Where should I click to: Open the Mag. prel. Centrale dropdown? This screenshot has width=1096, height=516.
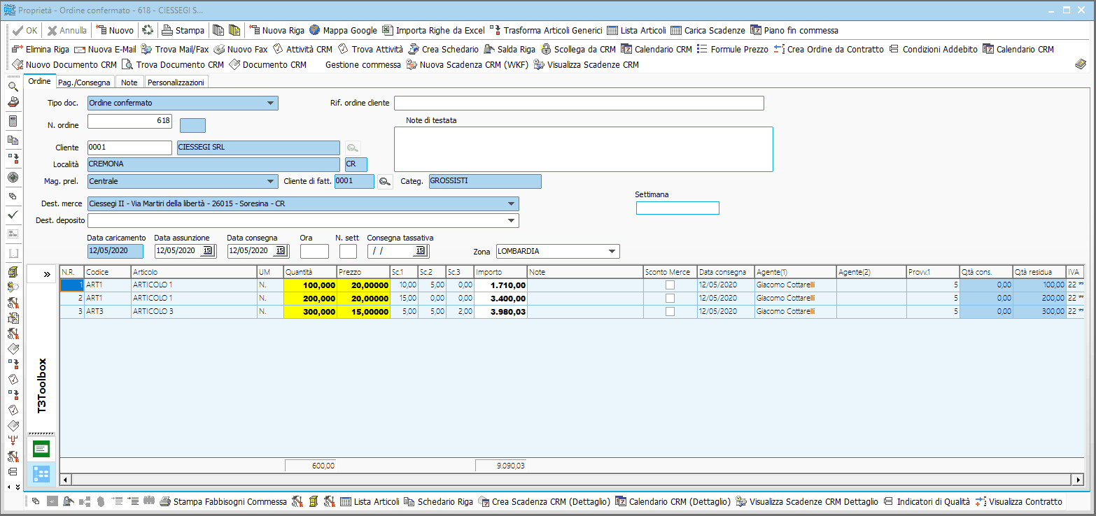coord(270,182)
